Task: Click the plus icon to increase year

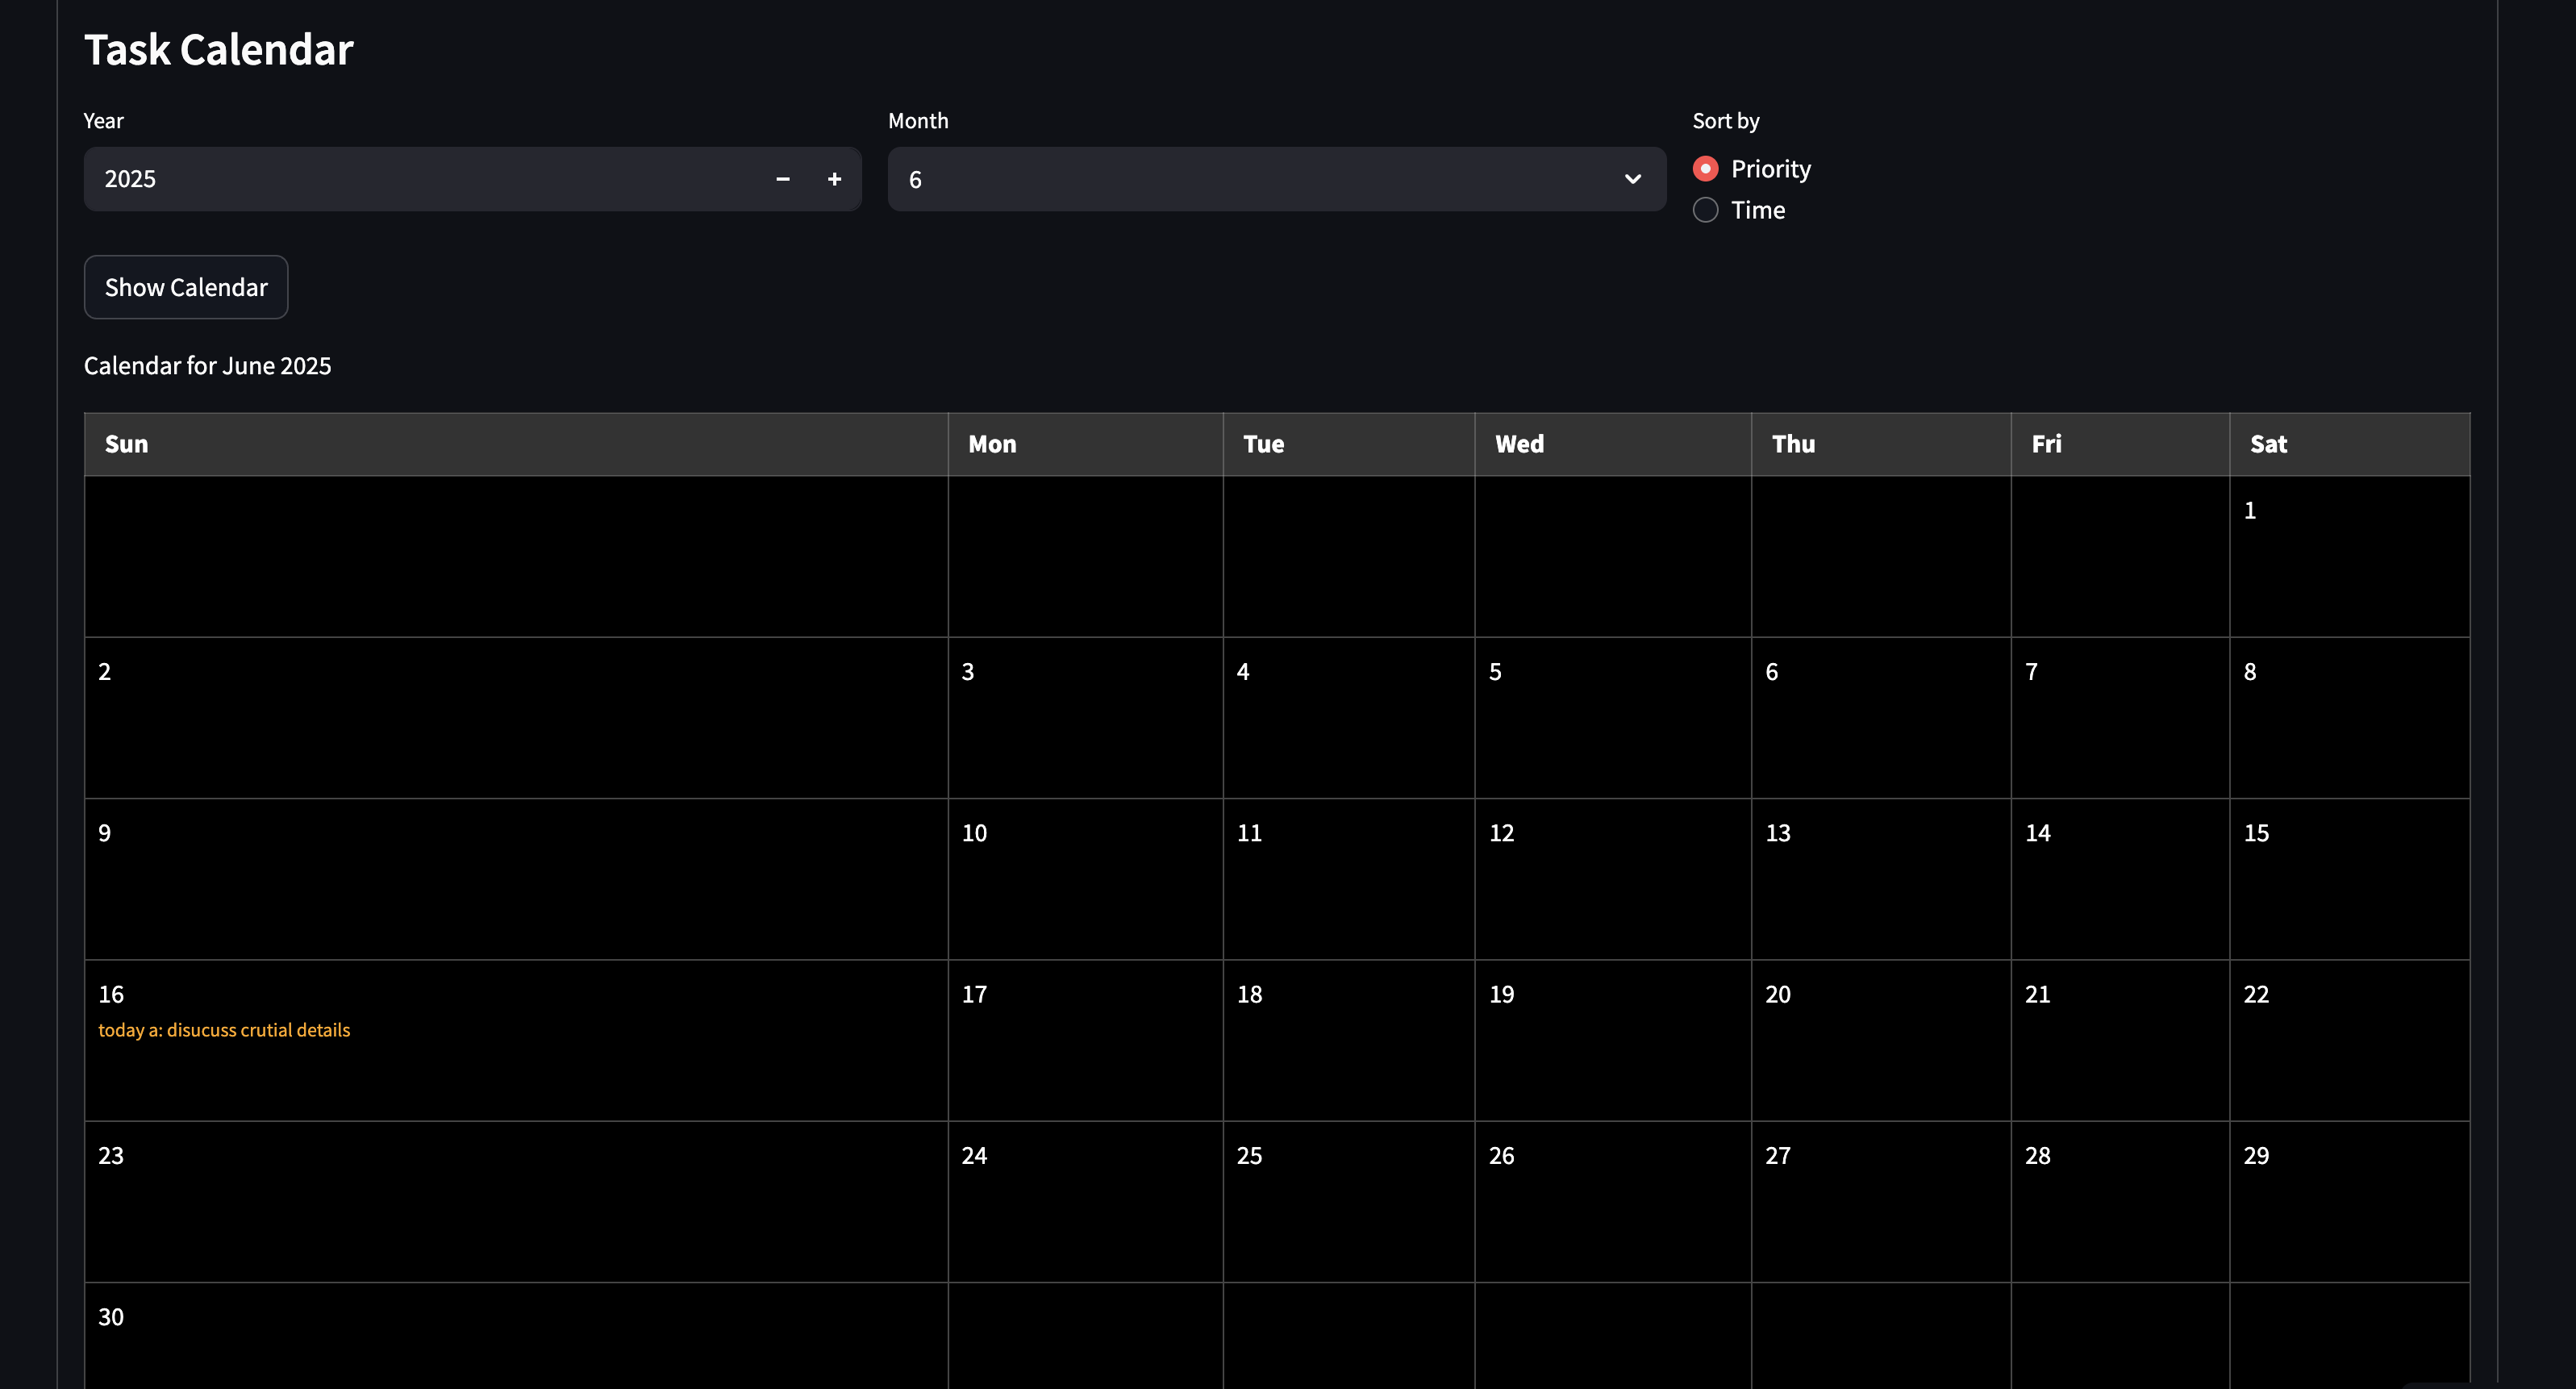Action: click(x=834, y=179)
